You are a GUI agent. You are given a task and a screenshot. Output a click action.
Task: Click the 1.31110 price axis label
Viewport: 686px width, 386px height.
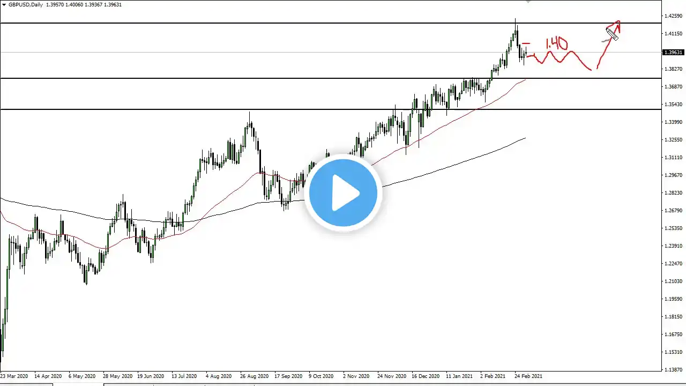click(x=674, y=158)
